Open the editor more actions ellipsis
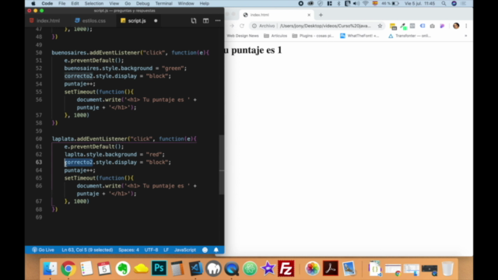This screenshot has width=498, height=280. (218, 21)
